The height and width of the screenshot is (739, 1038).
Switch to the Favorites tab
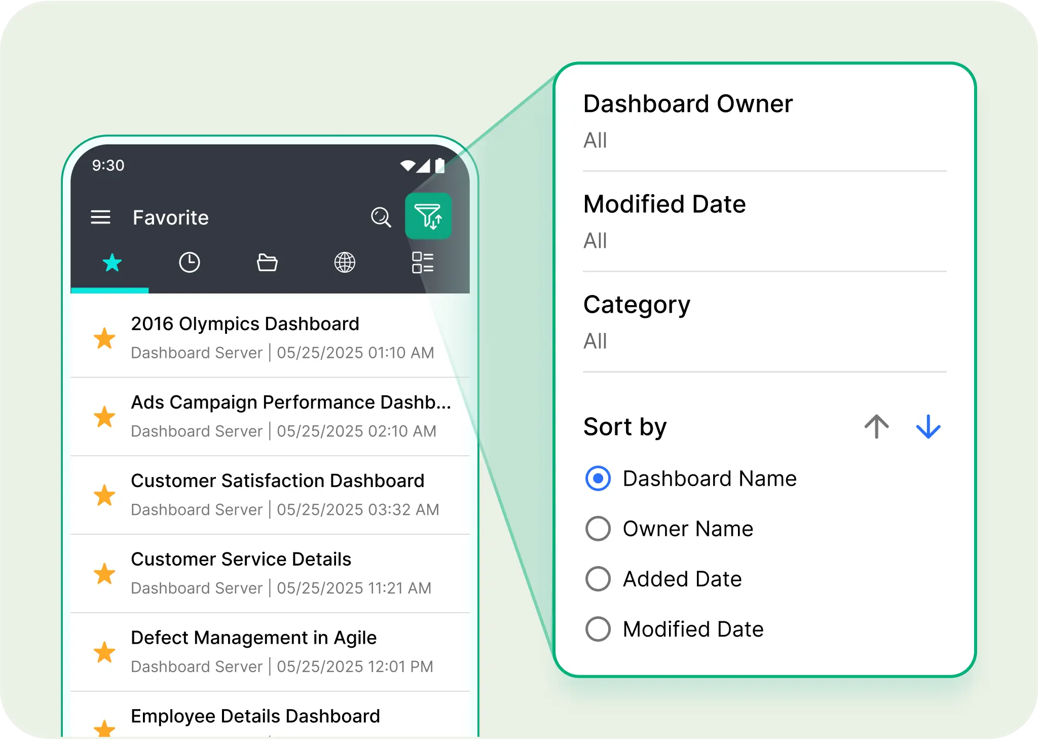pos(111,262)
